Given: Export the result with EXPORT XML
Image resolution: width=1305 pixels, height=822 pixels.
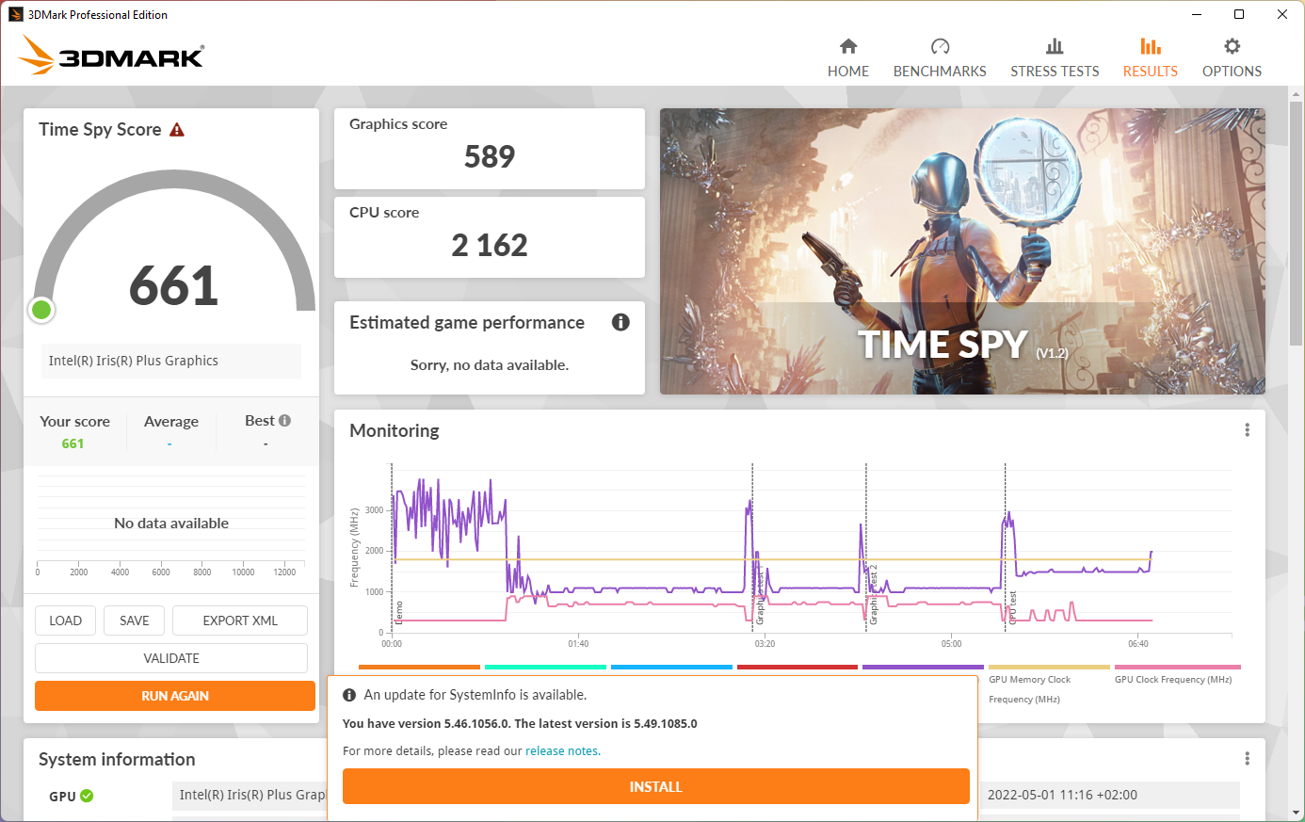Looking at the screenshot, I should [240, 621].
